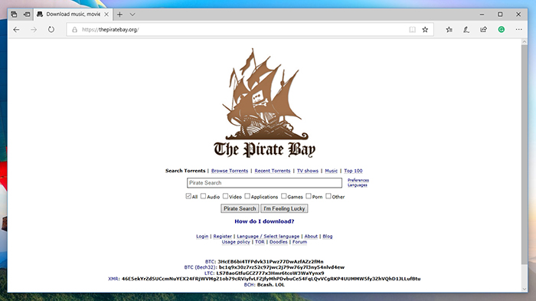Open the Doodles link
Viewport: 536px width, 301px height.
coord(279,242)
